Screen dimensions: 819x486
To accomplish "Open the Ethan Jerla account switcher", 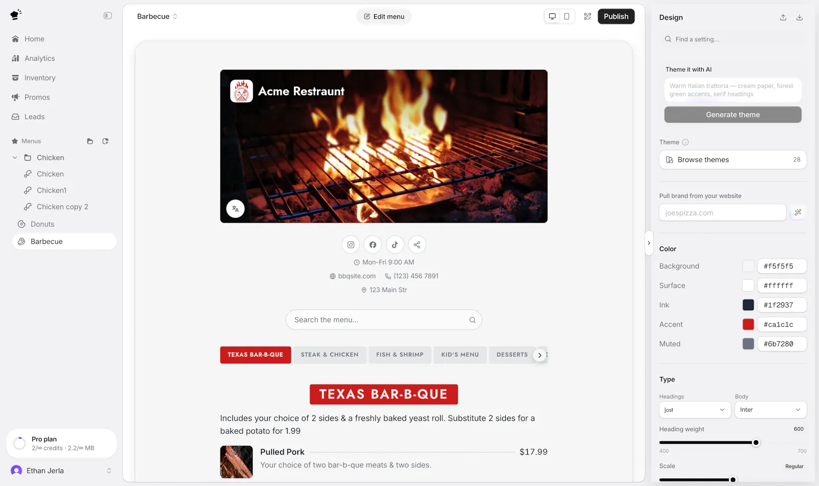I will pos(61,471).
